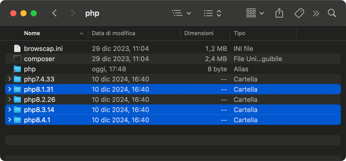Click the php window title
This screenshot has height=161, width=346.
tap(92, 13)
